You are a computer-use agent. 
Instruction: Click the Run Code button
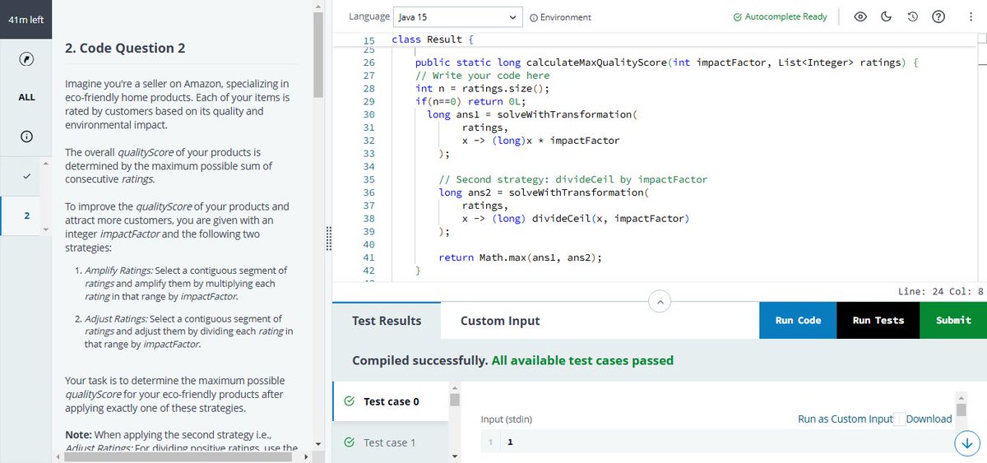pos(798,320)
